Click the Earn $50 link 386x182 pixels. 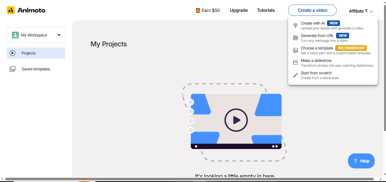pyautogui.click(x=208, y=10)
